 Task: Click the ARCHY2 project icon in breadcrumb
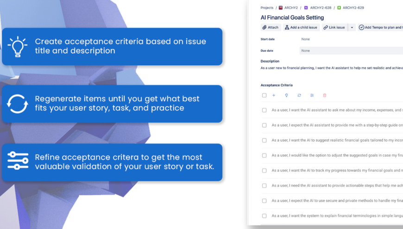pos(281,8)
